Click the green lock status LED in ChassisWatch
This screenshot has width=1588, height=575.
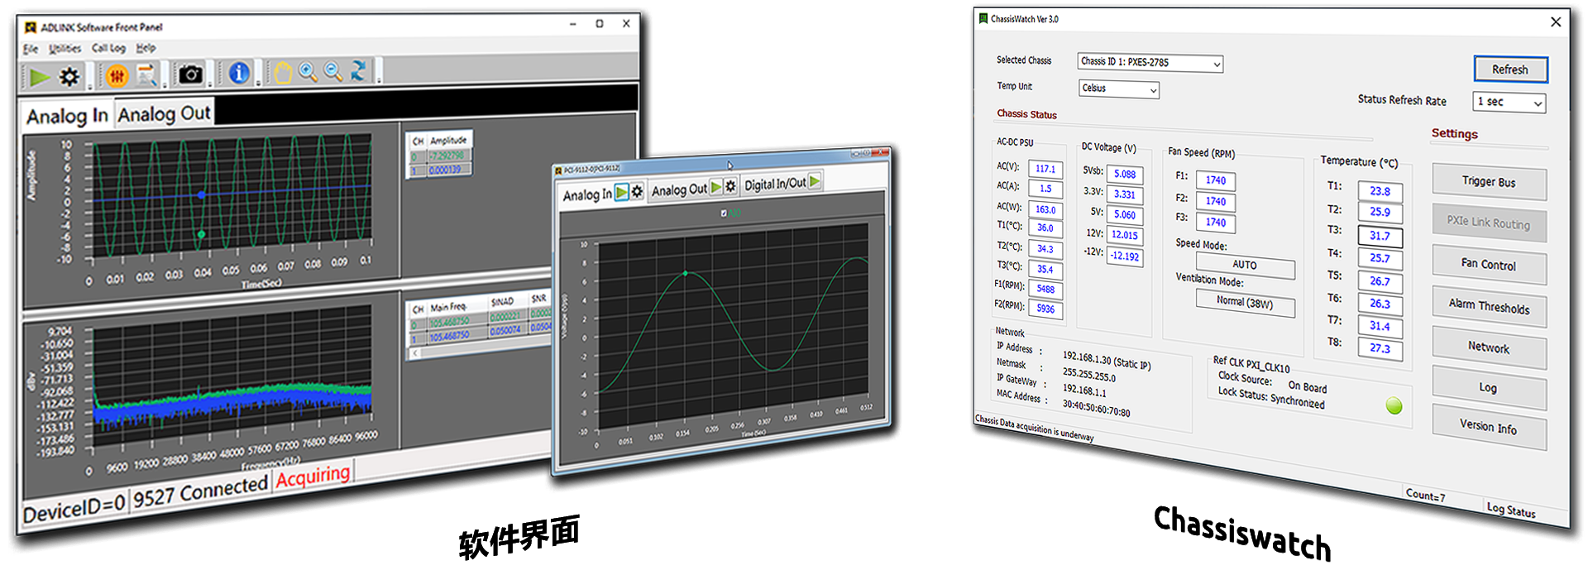tap(1394, 405)
